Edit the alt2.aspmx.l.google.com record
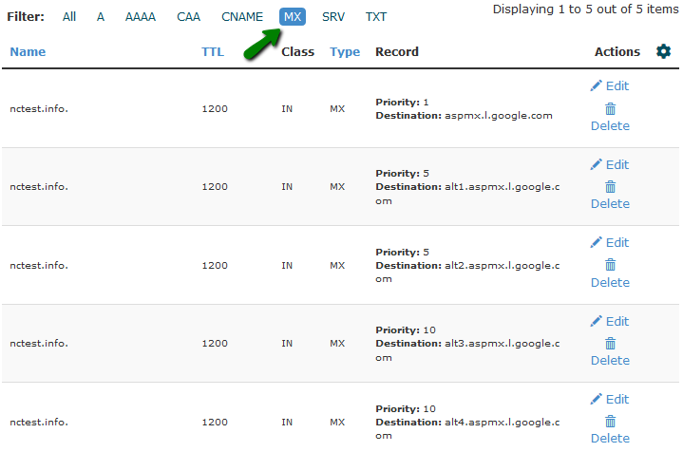 610,242
